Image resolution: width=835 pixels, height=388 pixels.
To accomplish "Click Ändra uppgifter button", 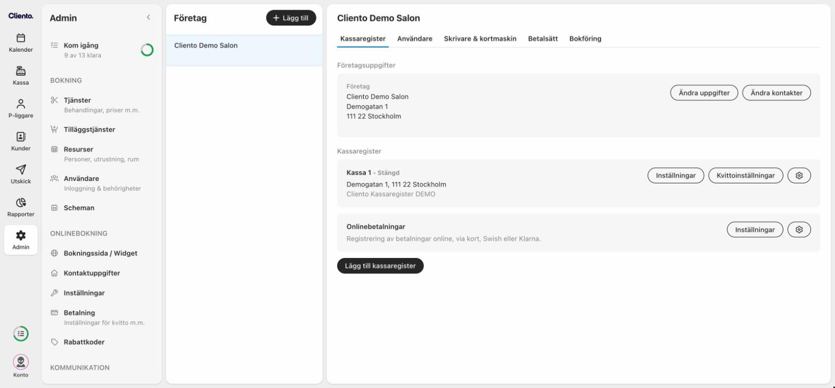I will [x=704, y=93].
